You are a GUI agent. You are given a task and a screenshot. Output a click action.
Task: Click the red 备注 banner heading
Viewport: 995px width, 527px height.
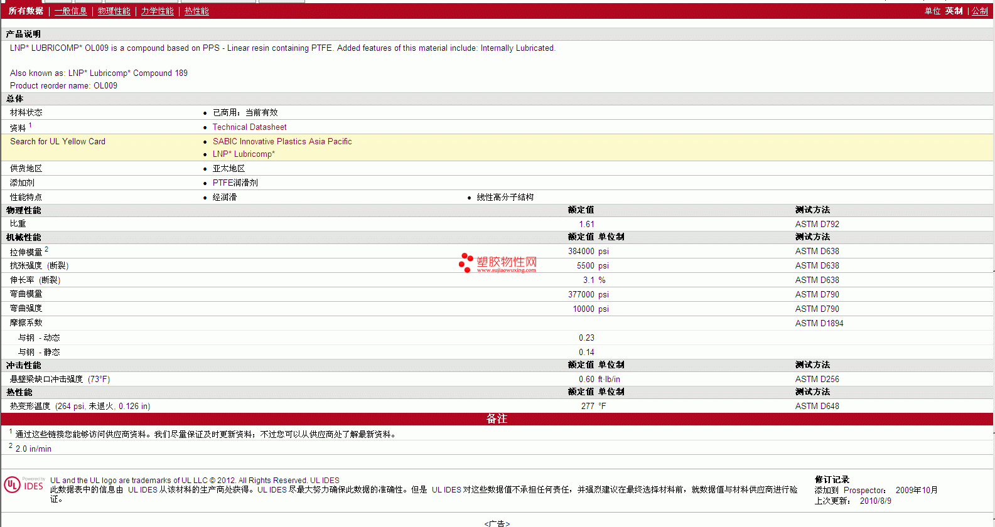coord(497,419)
